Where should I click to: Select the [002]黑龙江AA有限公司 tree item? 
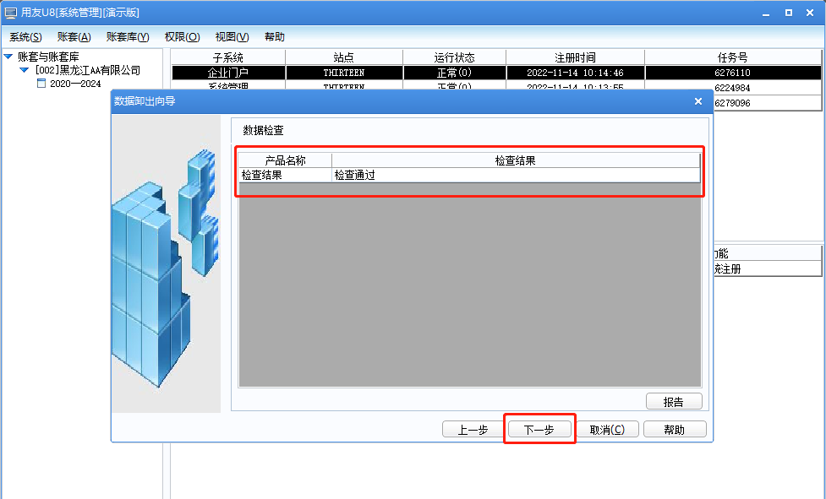point(88,70)
